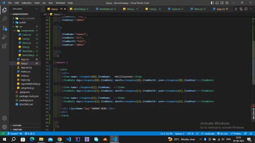The image size is (255, 143).
Task: Open Windows Start menu
Action: coord(4,139)
